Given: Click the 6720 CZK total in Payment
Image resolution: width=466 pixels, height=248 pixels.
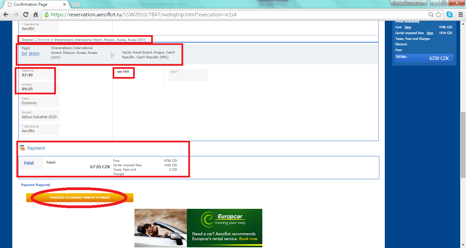Looking at the screenshot, I should 100,167.
